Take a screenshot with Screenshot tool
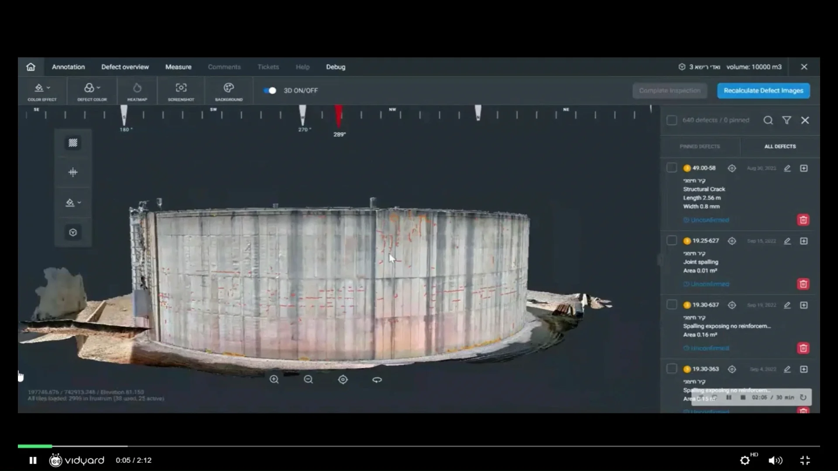 pyautogui.click(x=181, y=91)
